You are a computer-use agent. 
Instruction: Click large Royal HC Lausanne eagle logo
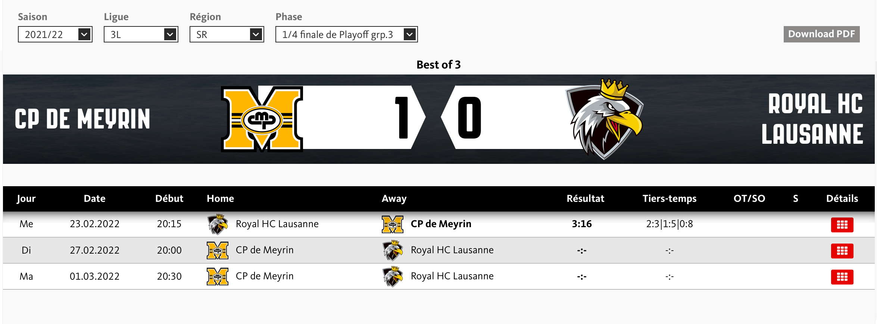click(x=605, y=119)
